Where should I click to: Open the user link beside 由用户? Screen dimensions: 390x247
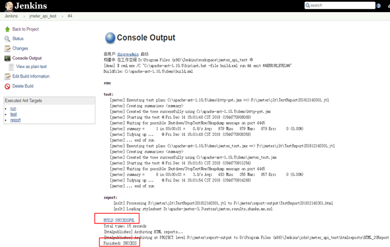pos(128,54)
